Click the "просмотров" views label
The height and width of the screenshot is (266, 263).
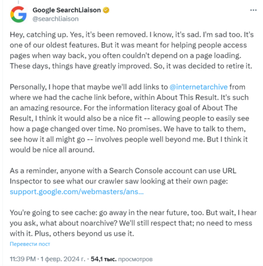tap(135, 259)
